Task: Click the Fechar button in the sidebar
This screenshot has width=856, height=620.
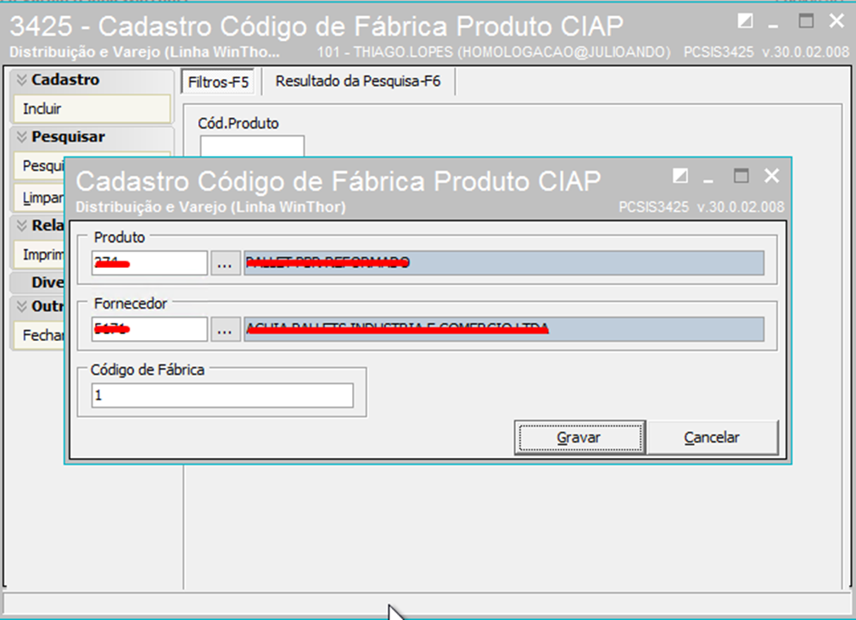Action: click(42, 335)
